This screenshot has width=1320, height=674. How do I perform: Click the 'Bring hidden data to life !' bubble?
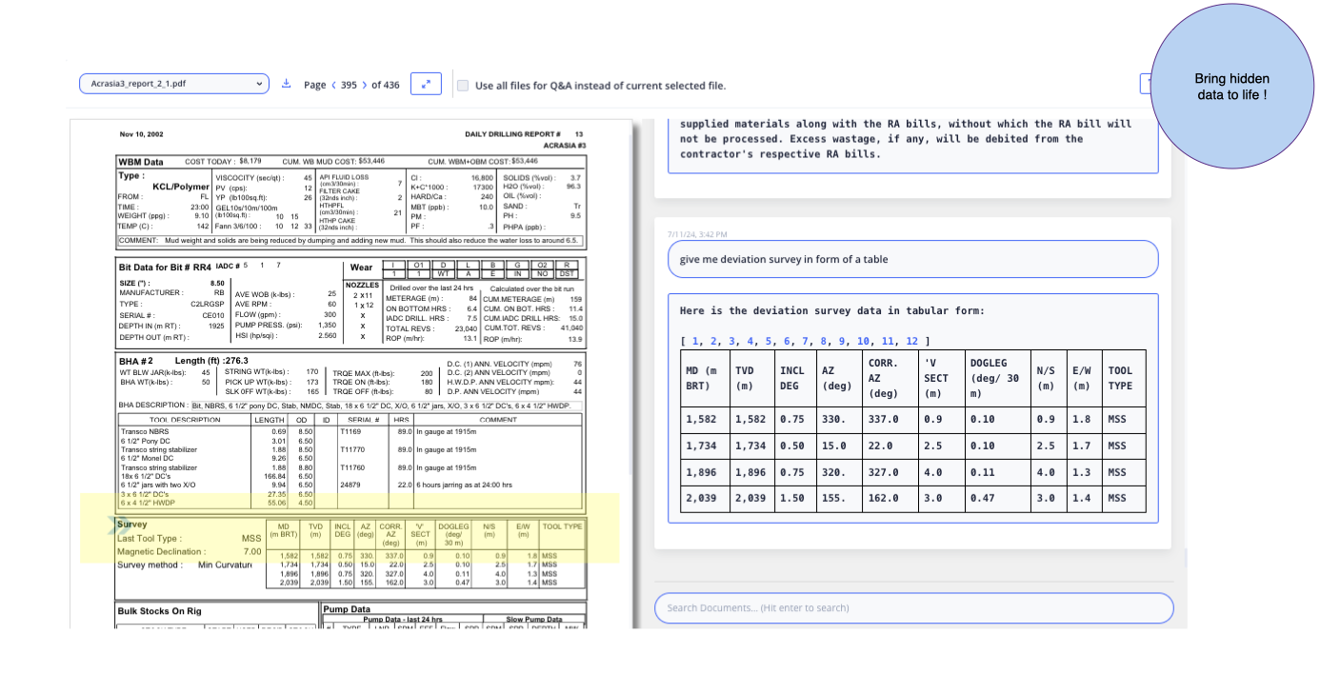tap(1232, 87)
